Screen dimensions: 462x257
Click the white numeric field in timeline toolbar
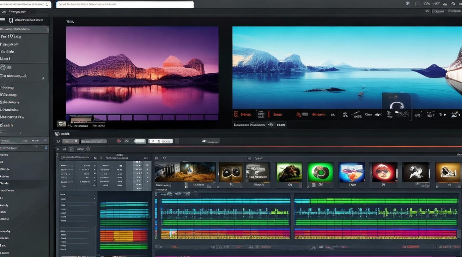(x=160, y=141)
